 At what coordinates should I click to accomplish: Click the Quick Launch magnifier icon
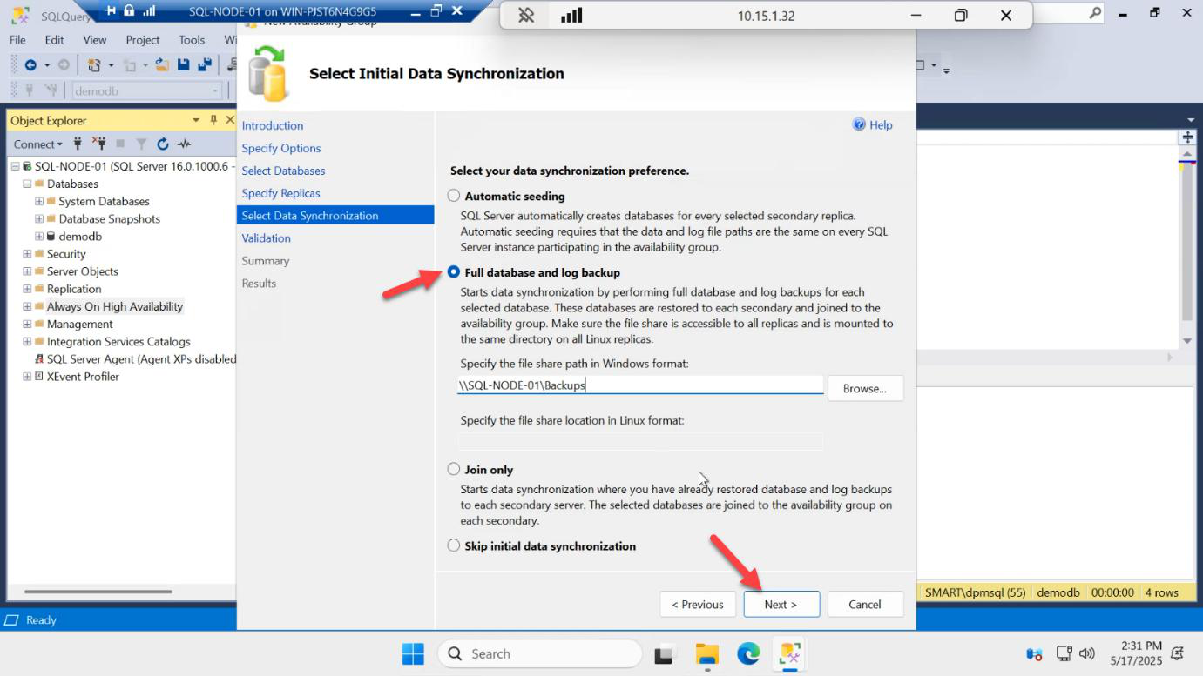point(1095,12)
